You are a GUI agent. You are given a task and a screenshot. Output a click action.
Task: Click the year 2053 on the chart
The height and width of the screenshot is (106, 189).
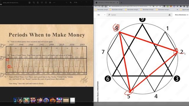[x=82, y=44]
